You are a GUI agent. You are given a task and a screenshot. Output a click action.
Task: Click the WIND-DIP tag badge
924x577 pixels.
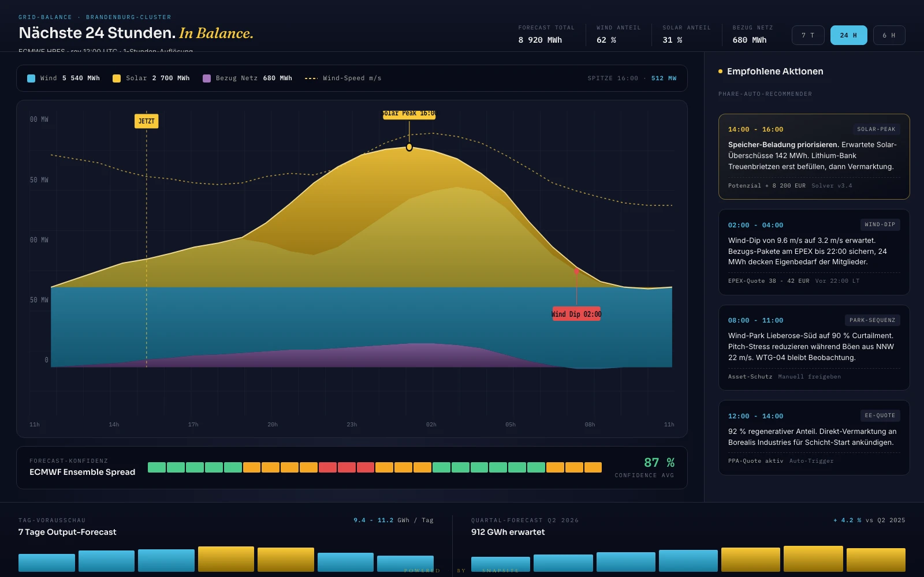(x=880, y=224)
